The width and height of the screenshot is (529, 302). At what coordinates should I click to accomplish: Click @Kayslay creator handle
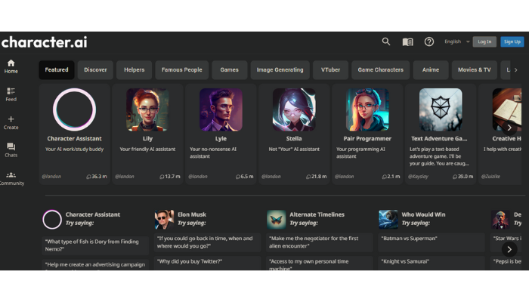[x=418, y=177]
